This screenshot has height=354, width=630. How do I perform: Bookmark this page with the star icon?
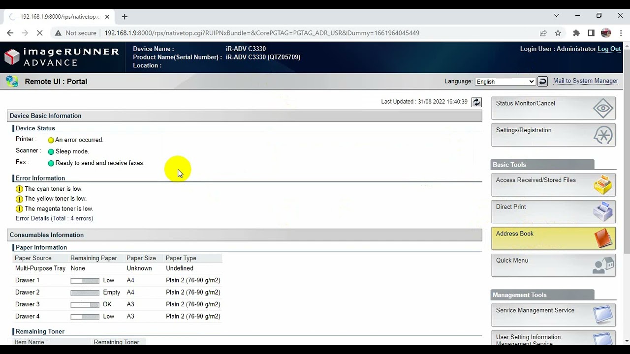[558, 33]
